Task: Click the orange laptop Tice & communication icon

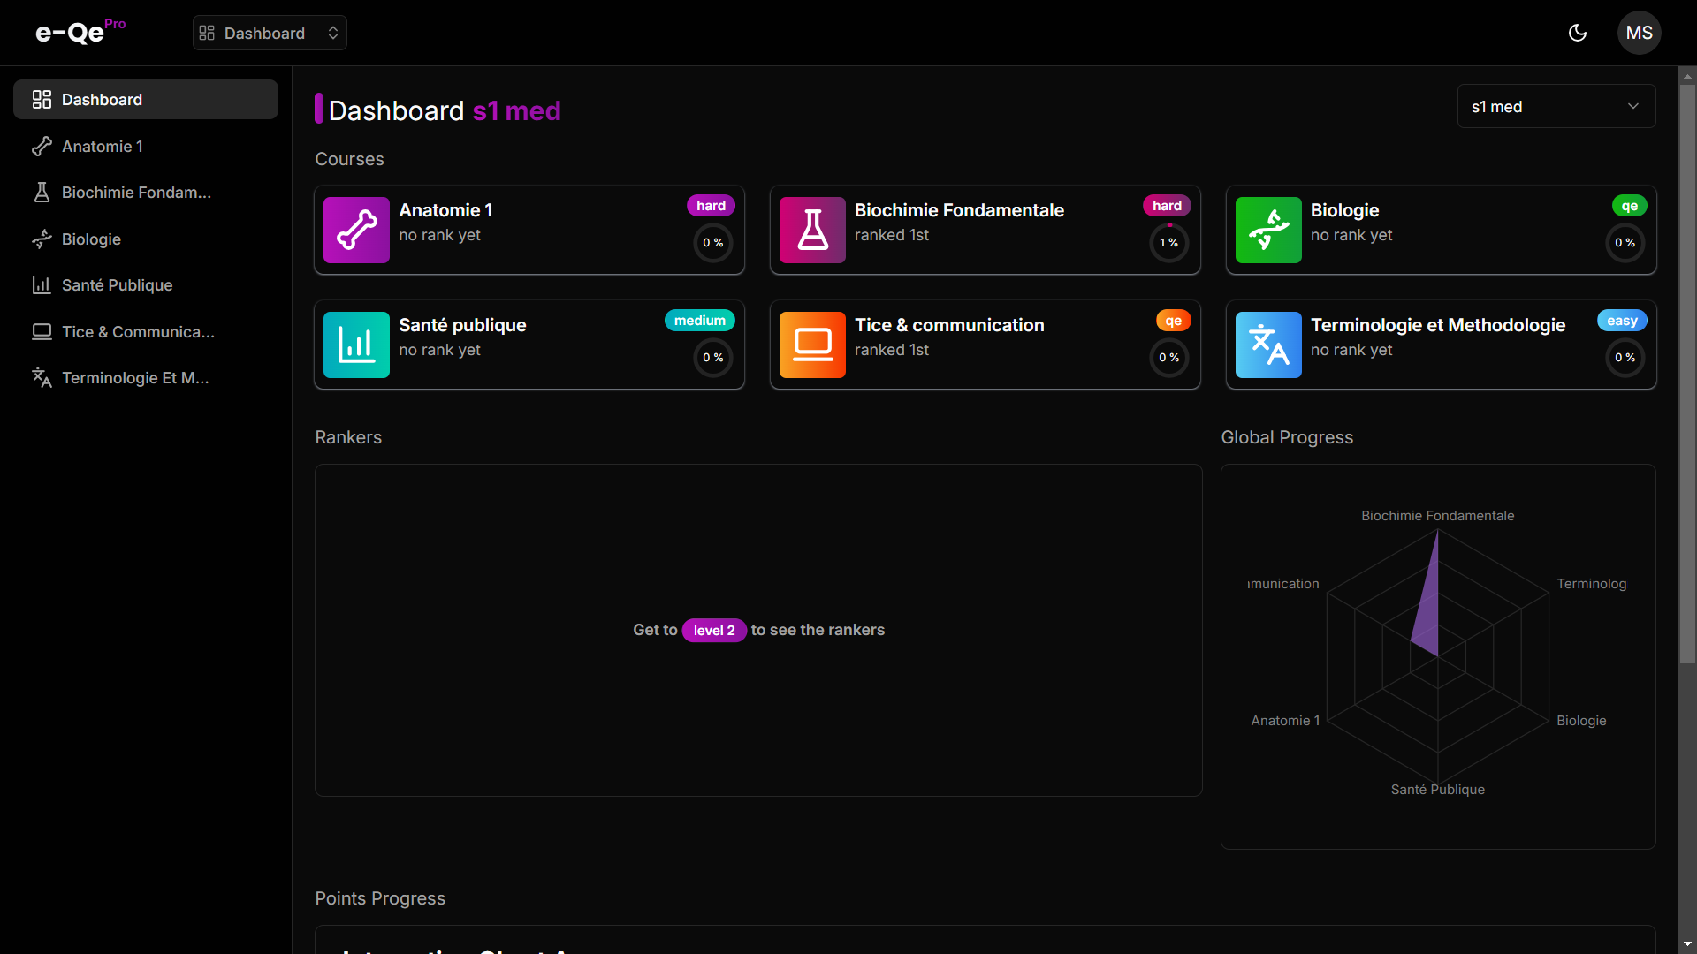Action: point(812,344)
